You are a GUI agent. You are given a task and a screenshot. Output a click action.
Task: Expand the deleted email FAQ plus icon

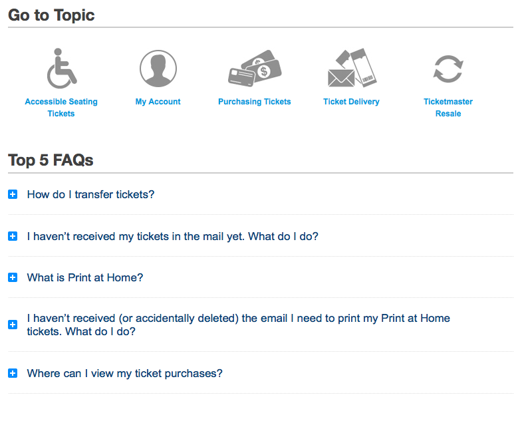pos(13,325)
